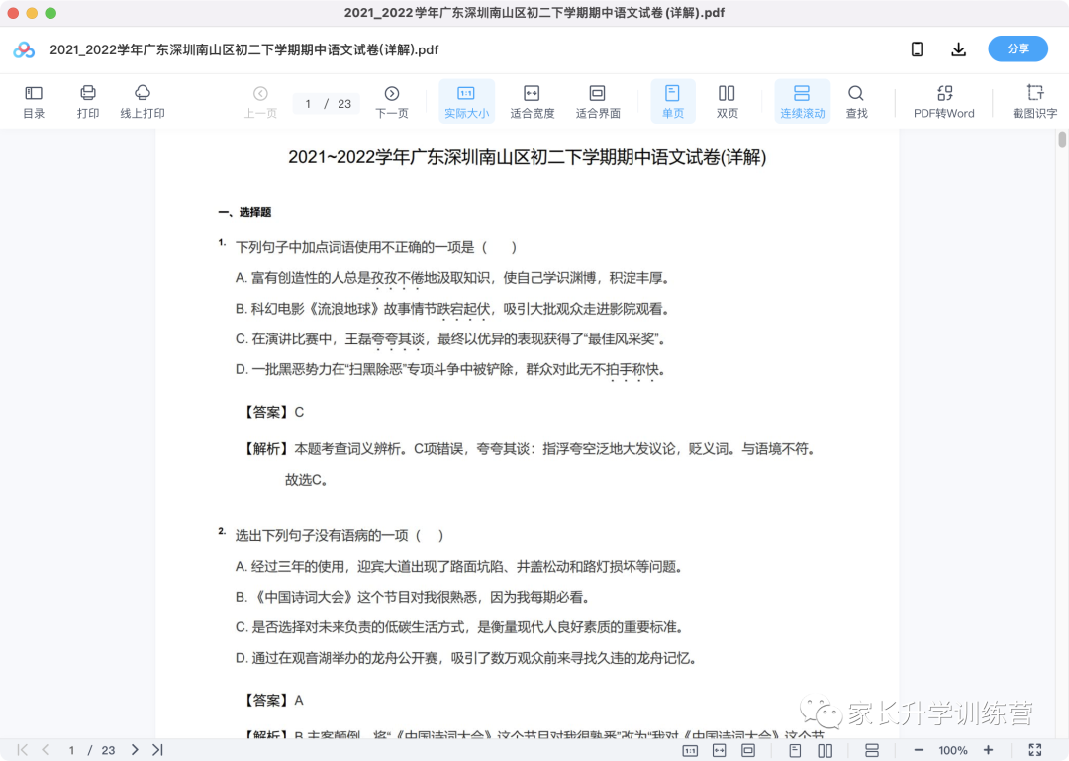Click the total page count 23 in toolbar
This screenshot has height=761, width=1069.
coord(344,104)
